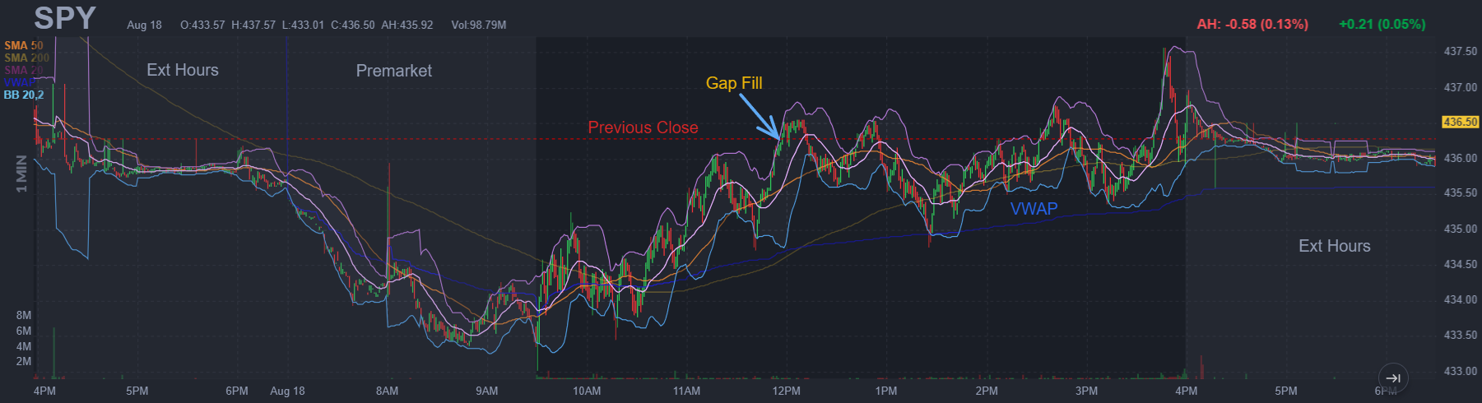Select the VWAP indicator label in legend
The width and height of the screenshot is (1482, 403).
click(20, 82)
